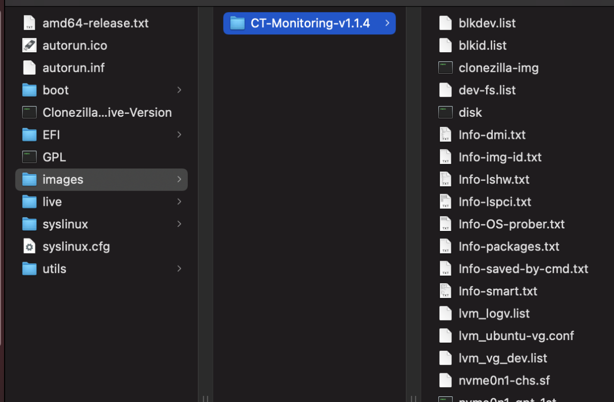Select the syslinux.cfg filename
The width and height of the screenshot is (614, 402).
76,246
